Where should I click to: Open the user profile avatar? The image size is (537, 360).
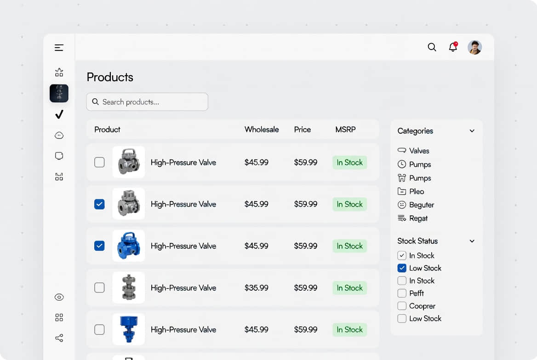click(x=474, y=47)
